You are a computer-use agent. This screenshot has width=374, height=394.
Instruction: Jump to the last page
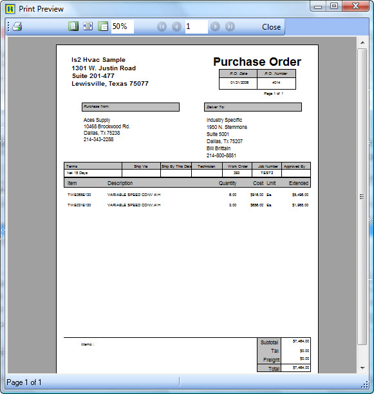coord(230,26)
